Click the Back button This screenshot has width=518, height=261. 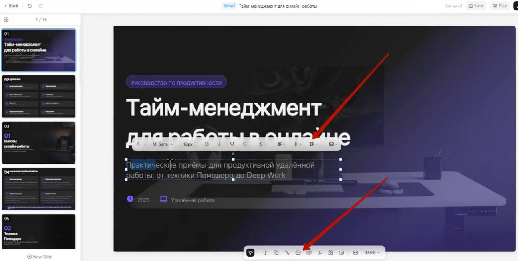[x=11, y=6]
